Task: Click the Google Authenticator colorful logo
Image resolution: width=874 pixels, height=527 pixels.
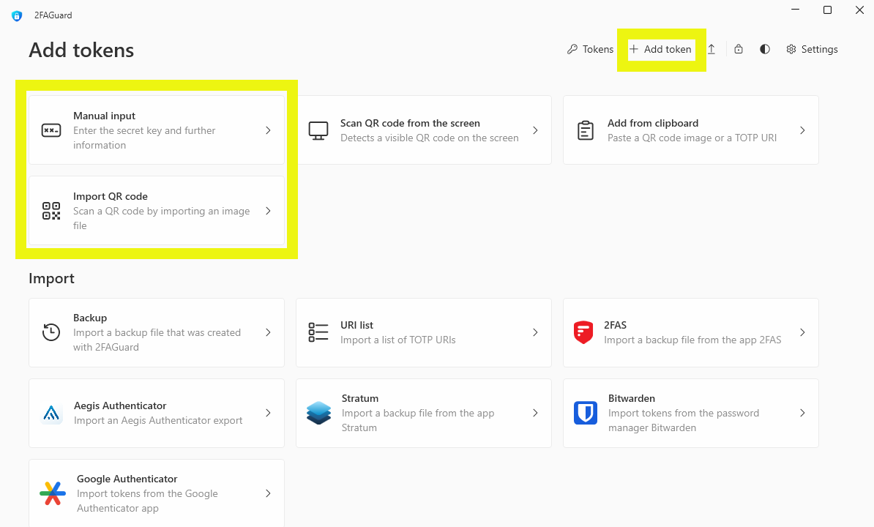Action: (x=53, y=493)
